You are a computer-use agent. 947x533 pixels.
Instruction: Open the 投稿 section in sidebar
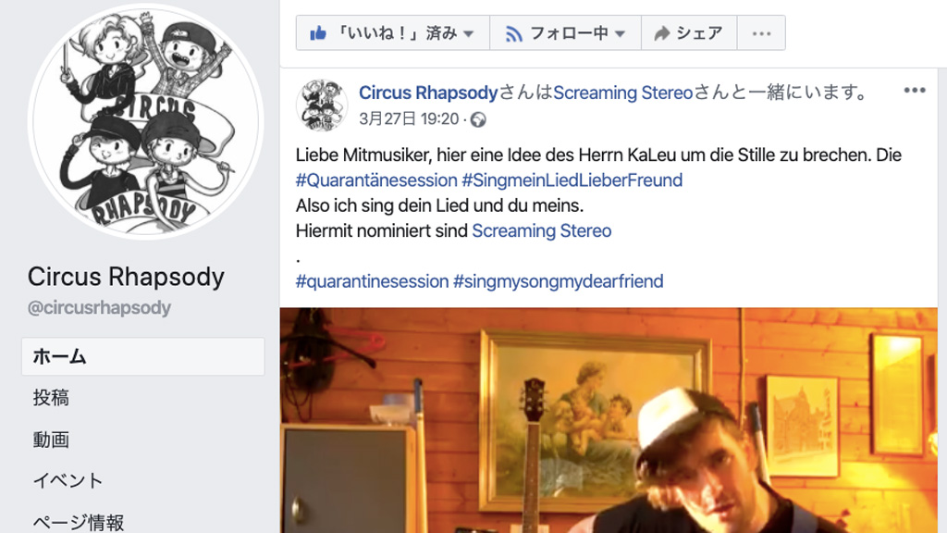[x=51, y=398]
